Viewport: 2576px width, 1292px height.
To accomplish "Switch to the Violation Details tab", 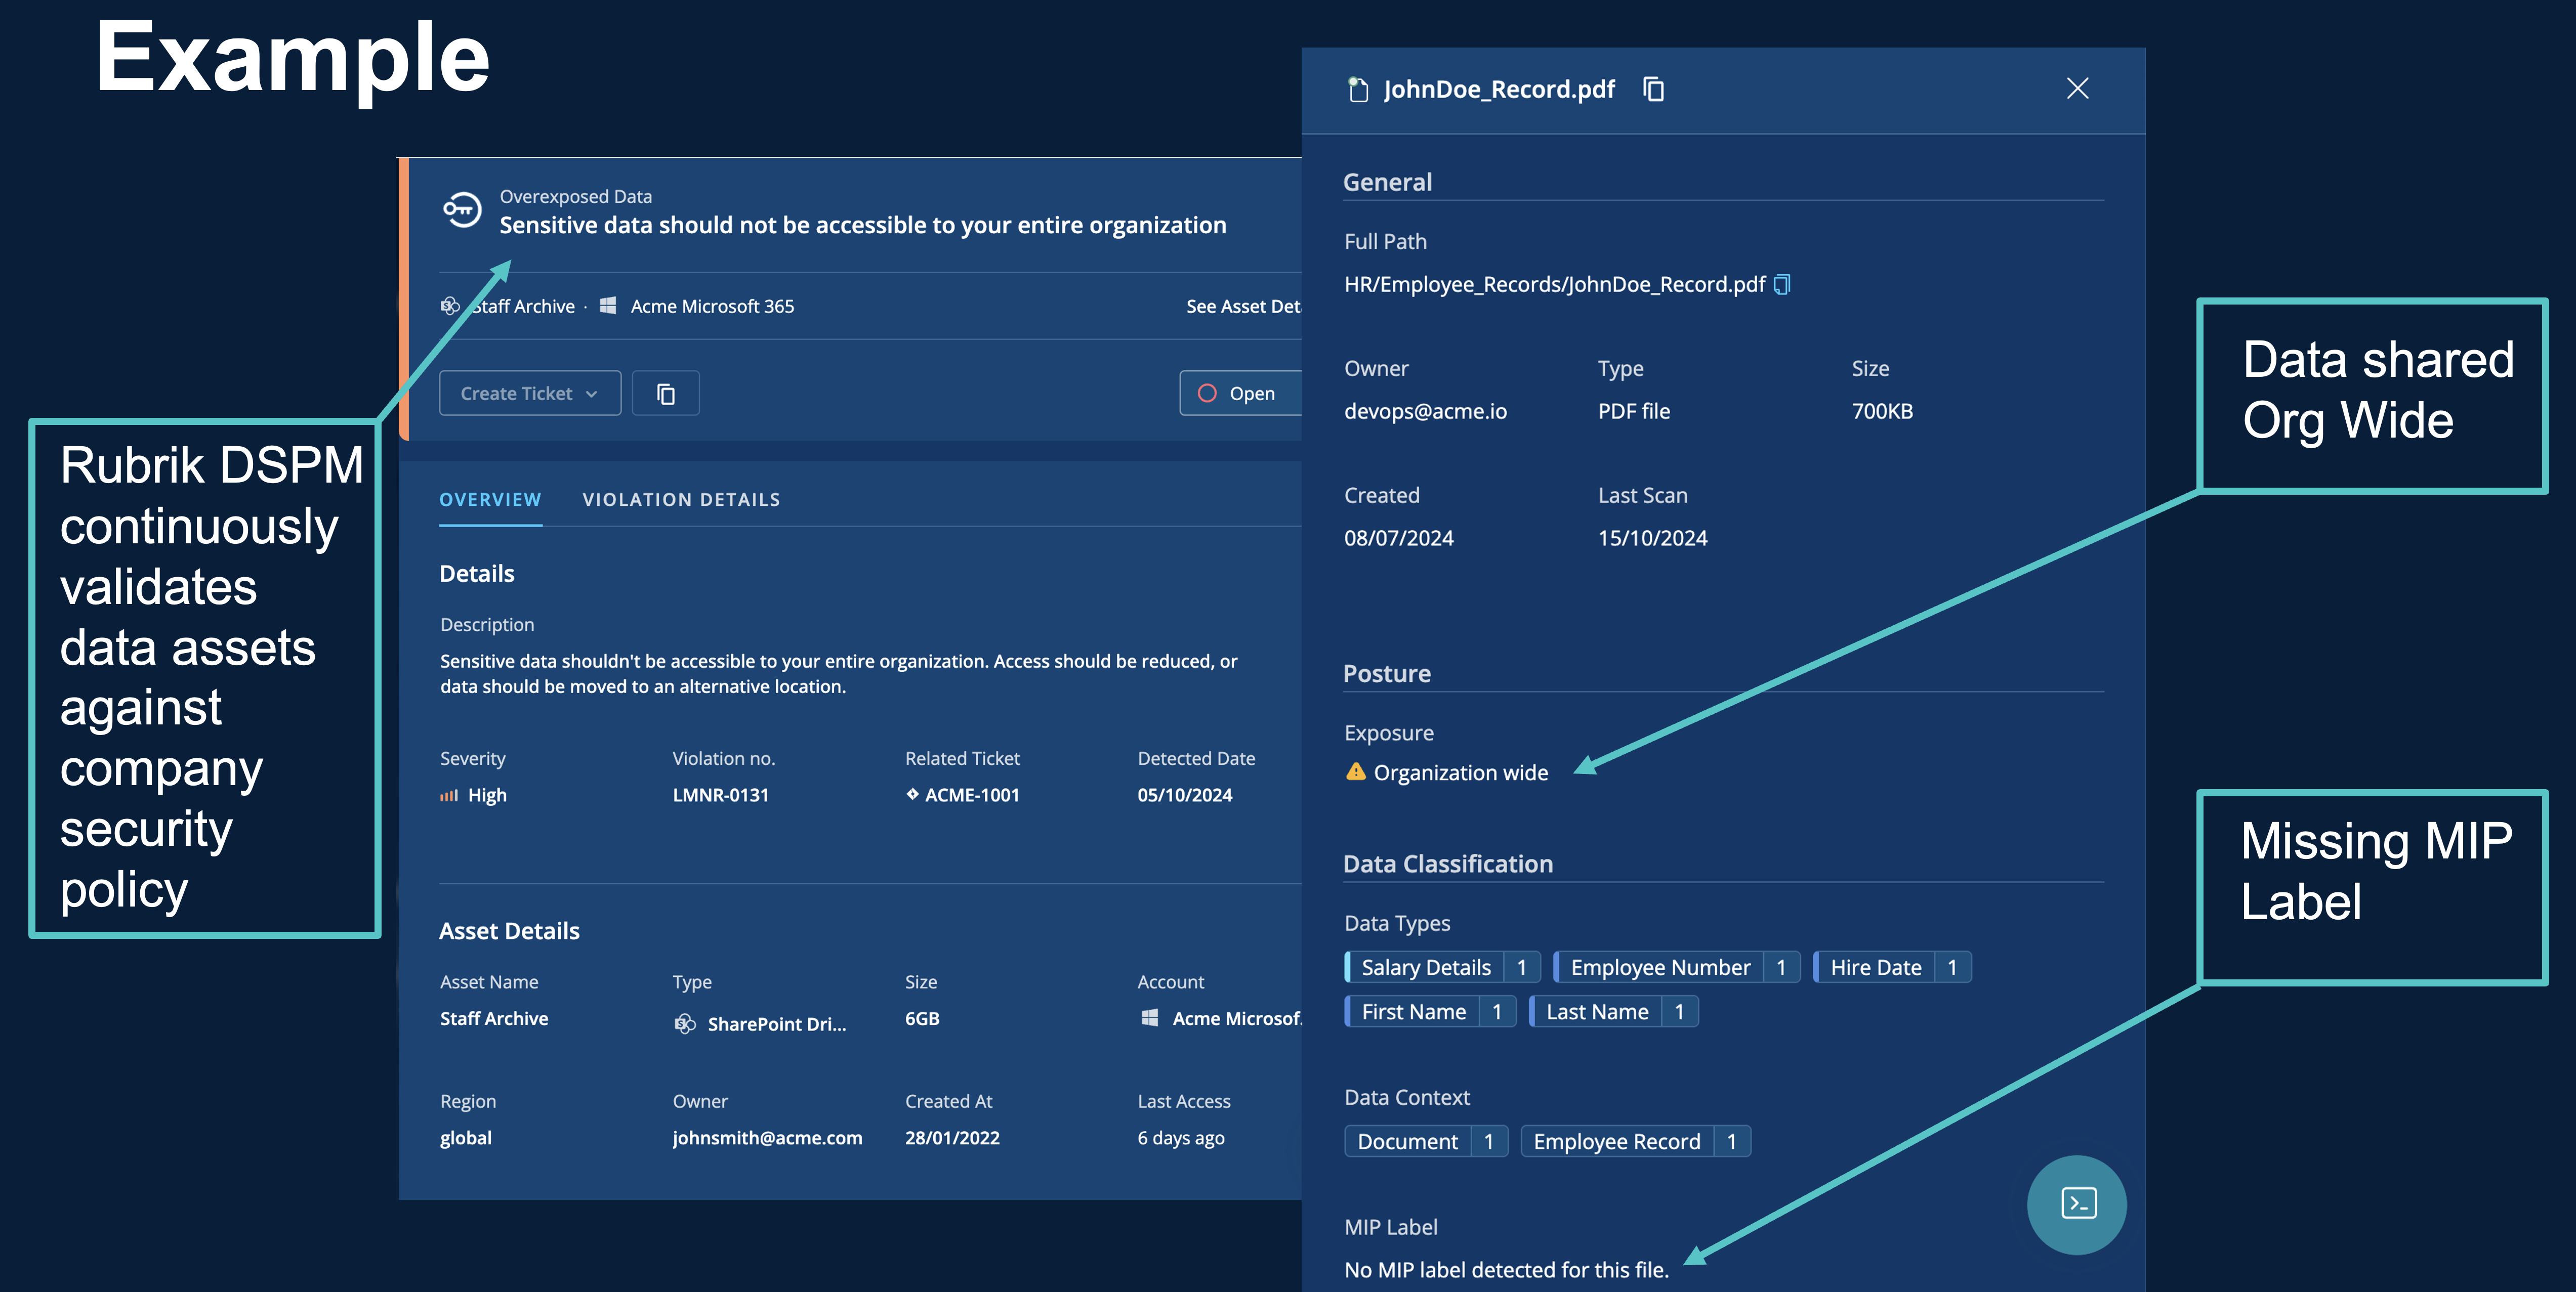I will (681, 500).
